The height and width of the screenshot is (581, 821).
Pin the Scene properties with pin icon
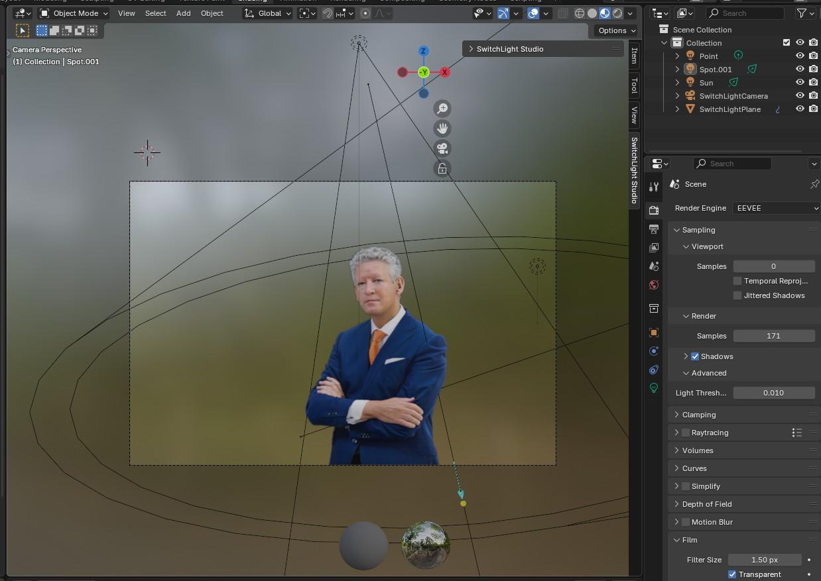814,184
